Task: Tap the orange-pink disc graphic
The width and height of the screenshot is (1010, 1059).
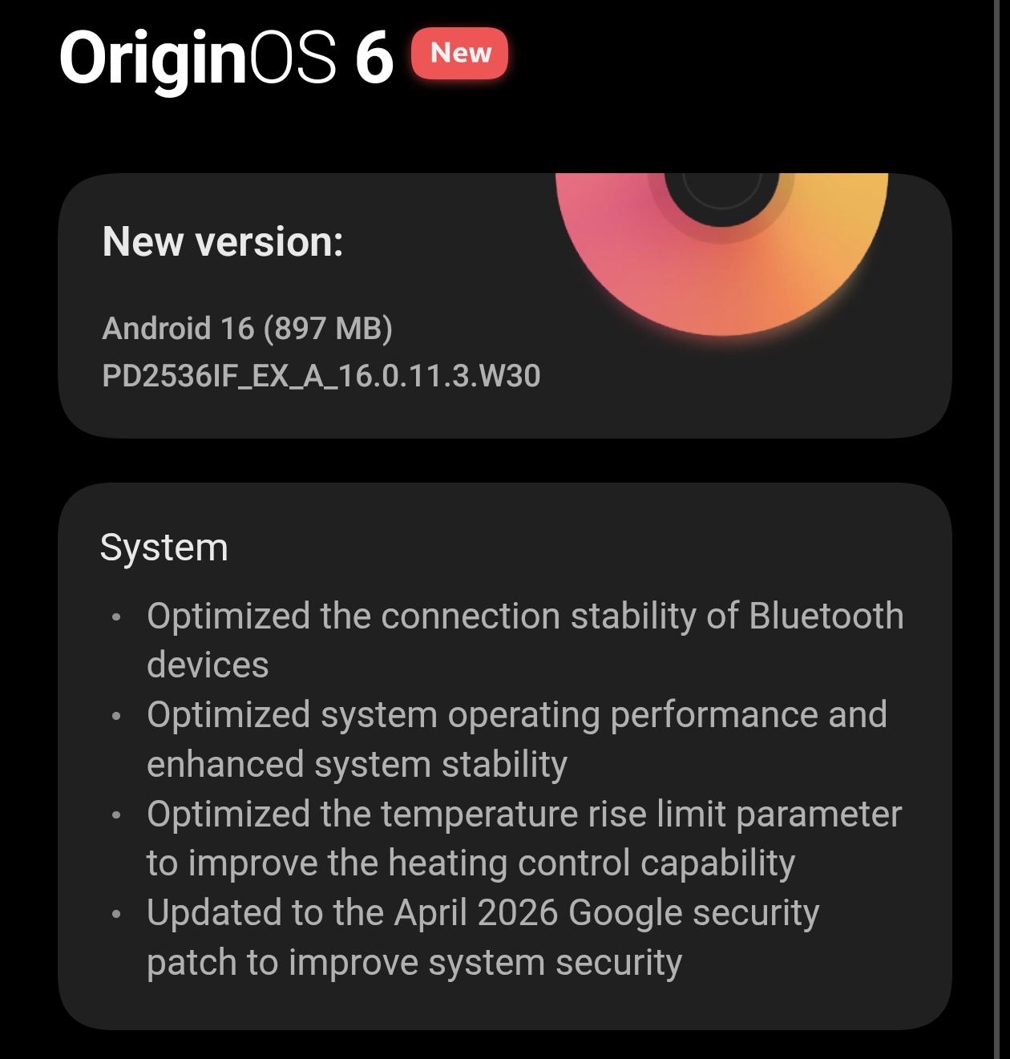Action: (x=721, y=253)
